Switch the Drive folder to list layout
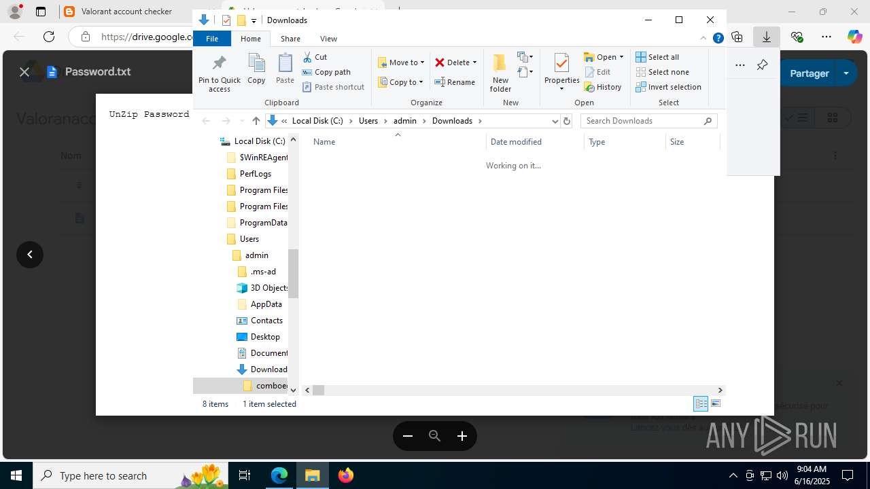This screenshot has height=489, width=870. click(797, 118)
